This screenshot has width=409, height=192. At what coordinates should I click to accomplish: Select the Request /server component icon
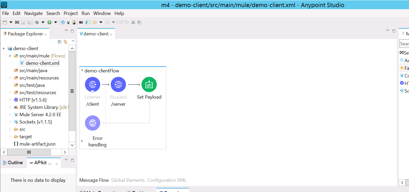click(x=118, y=85)
